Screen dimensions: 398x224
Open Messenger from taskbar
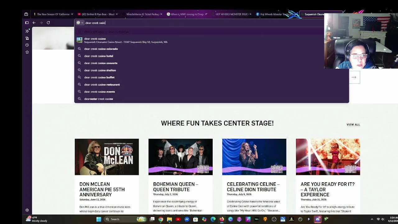(x=187, y=219)
